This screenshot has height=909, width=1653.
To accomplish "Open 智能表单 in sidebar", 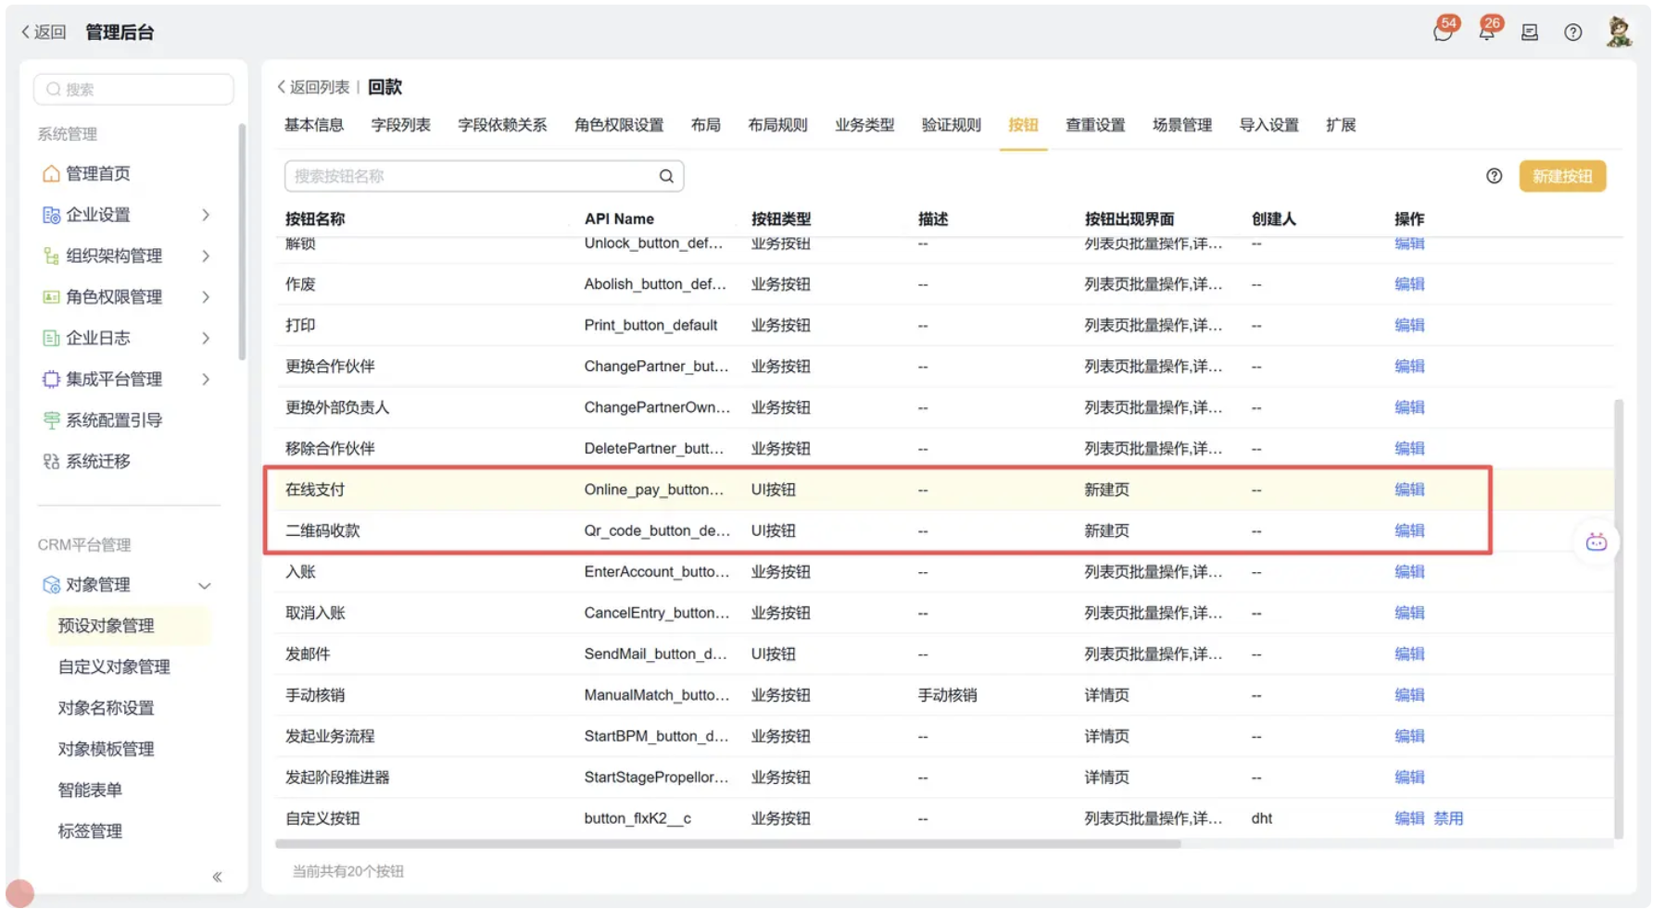I will 90,790.
